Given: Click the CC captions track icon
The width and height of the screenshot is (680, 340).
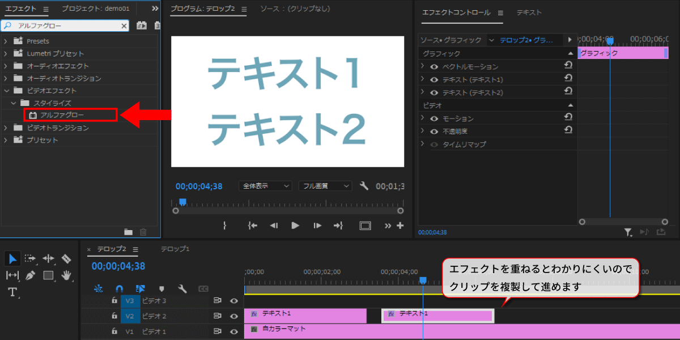Looking at the screenshot, I should pyautogui.click(x=203, y=288).
